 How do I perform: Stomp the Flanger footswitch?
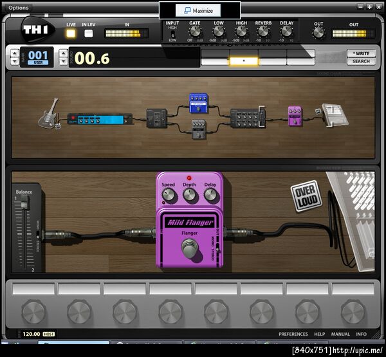tap(190, 249)
